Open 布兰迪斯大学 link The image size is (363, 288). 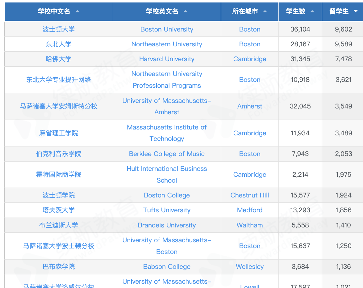tap(59, 225)
